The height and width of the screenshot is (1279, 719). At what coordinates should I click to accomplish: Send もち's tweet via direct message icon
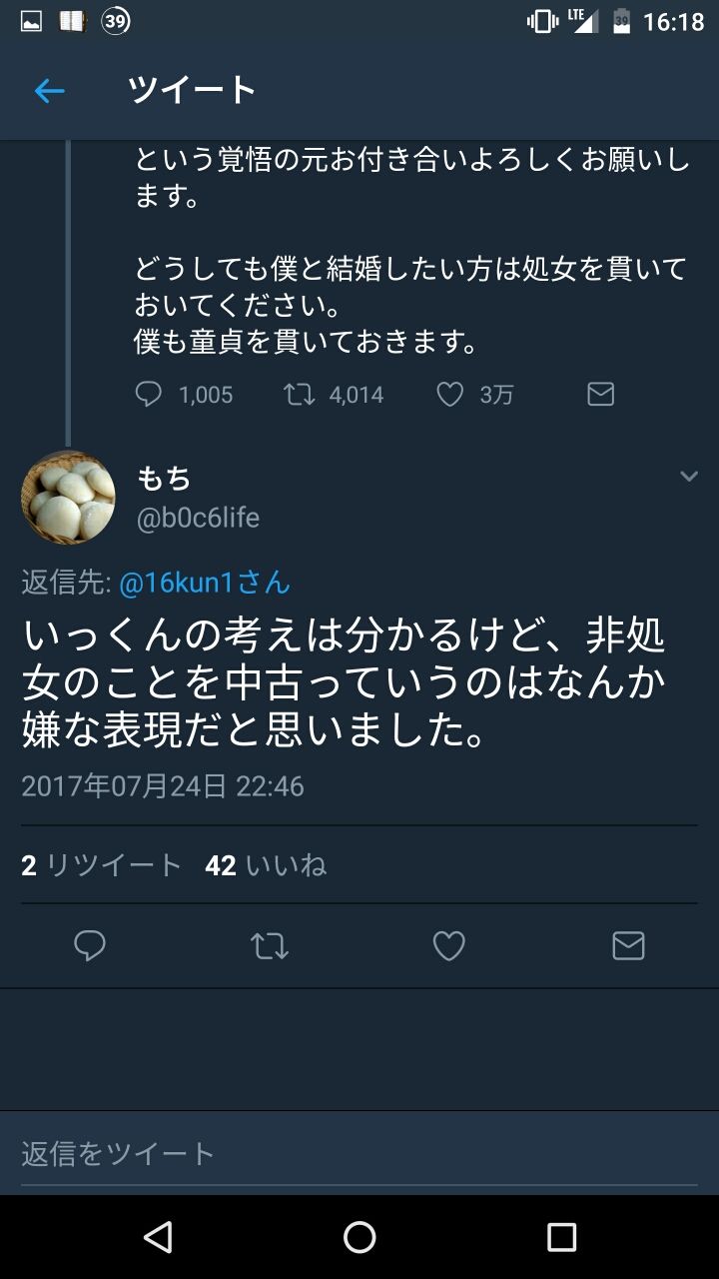(627, 945)
